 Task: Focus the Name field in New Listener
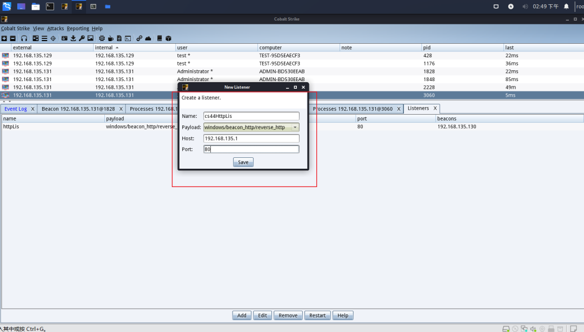click(251, 116)
